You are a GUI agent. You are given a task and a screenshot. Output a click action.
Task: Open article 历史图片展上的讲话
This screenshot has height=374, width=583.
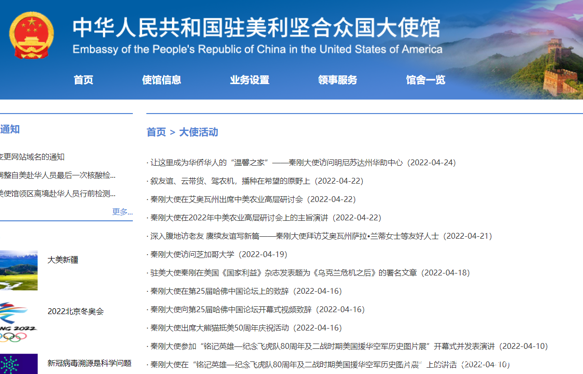[x=330, y=365]
